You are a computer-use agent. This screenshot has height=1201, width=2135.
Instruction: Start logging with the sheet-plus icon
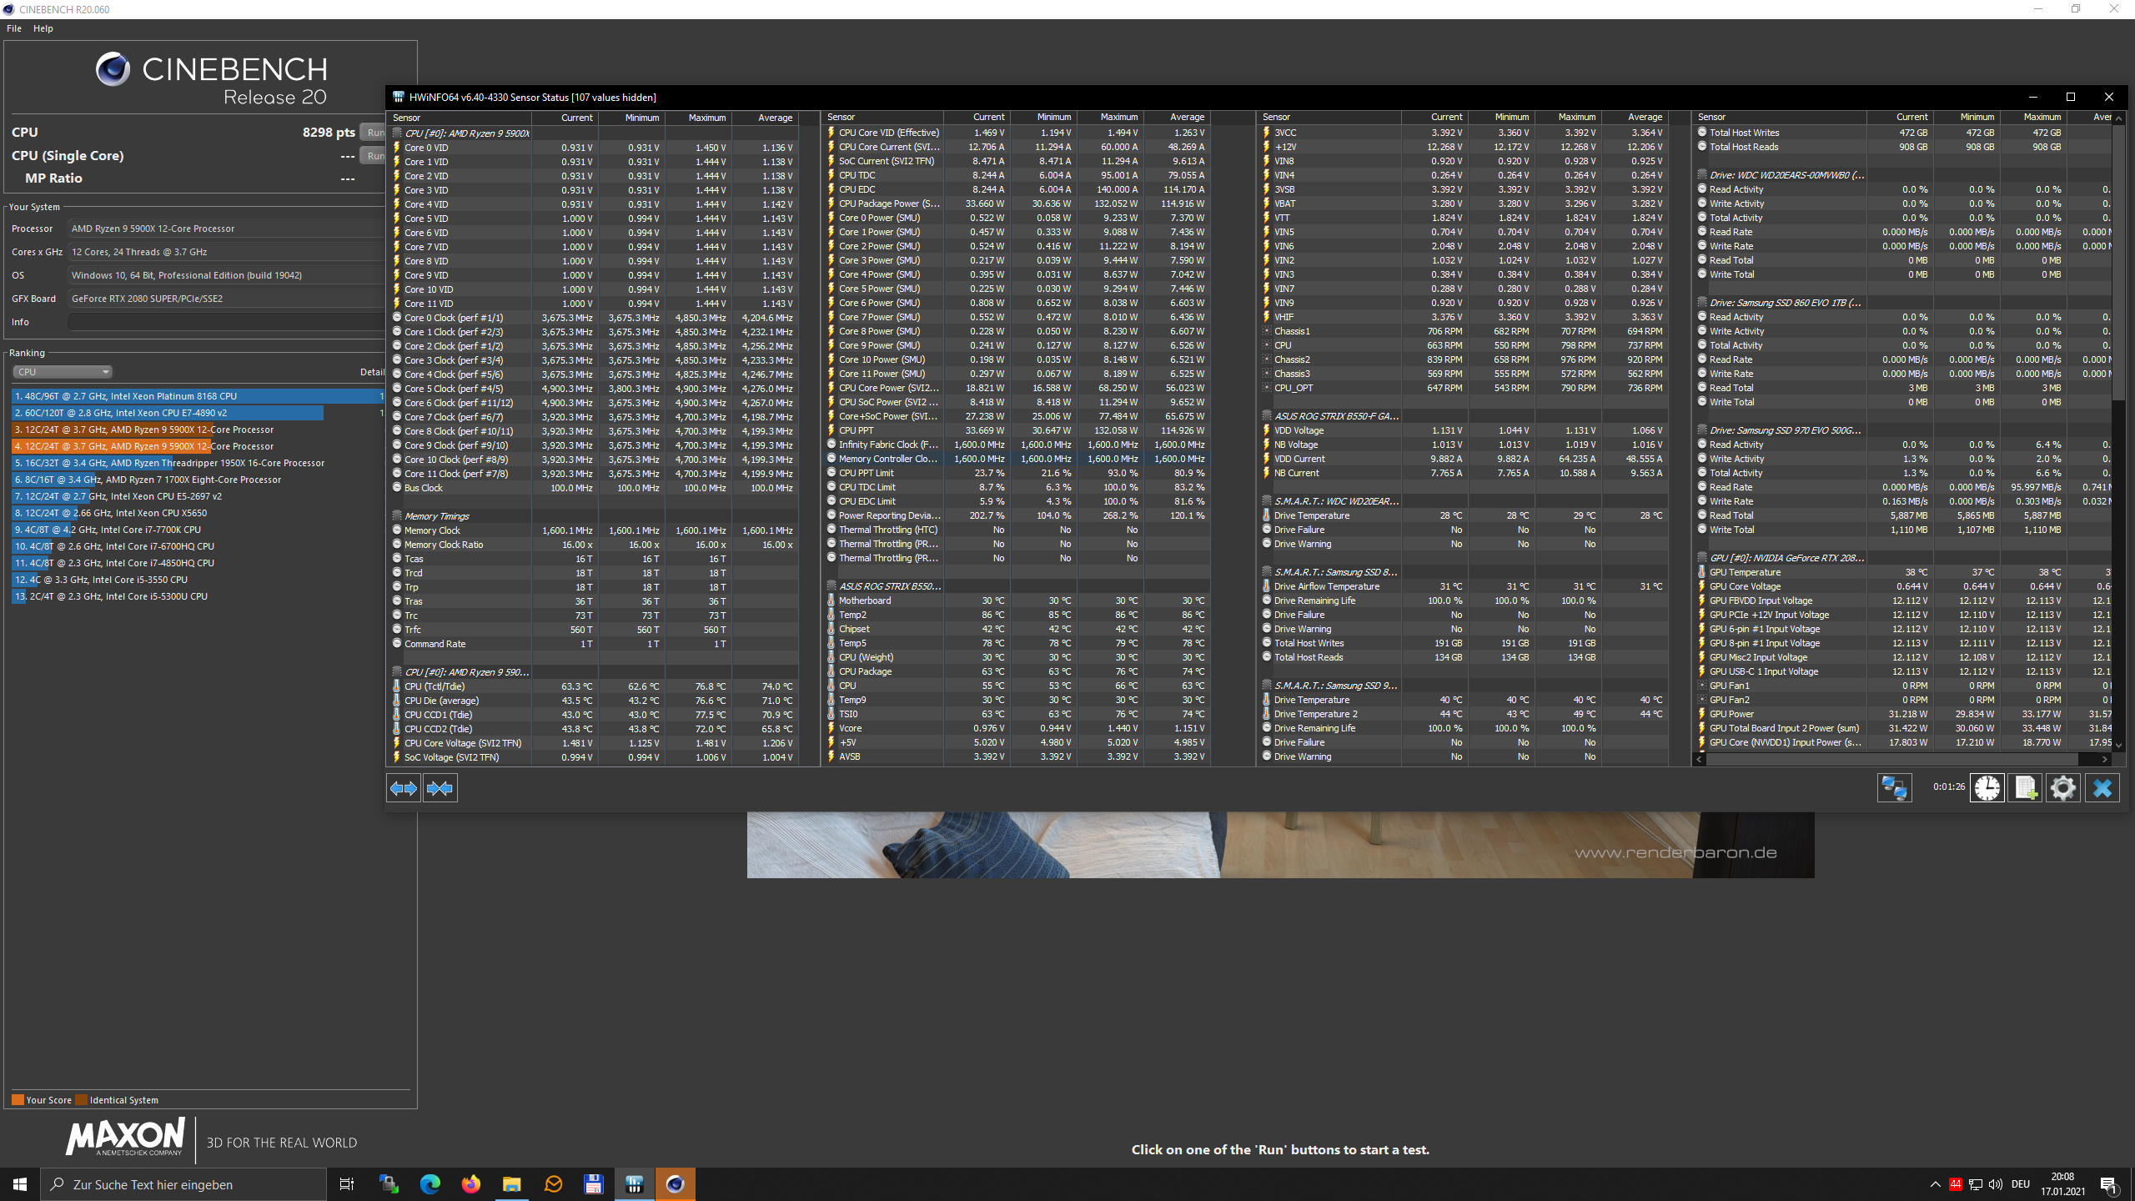[x=2025, y=788]
